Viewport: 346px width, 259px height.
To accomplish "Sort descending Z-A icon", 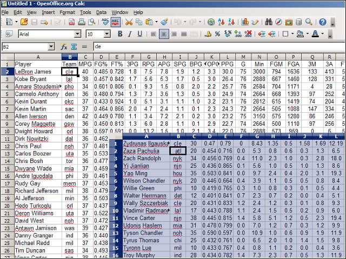I will tap(231, 22).
